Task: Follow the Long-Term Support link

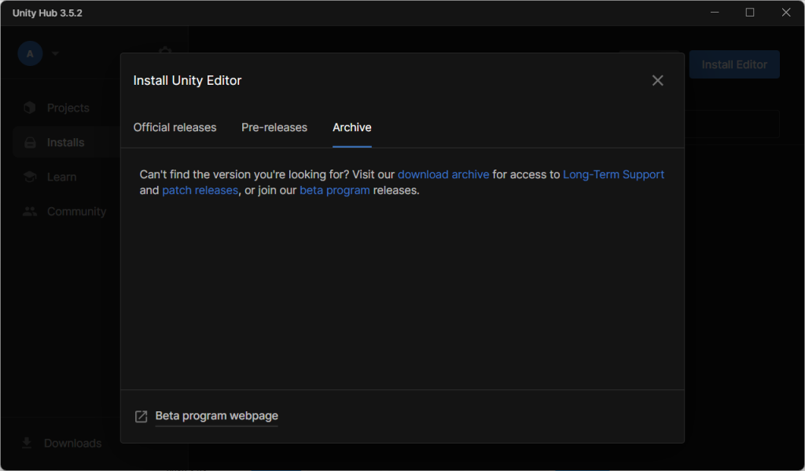Action: [x=613, y=175]
